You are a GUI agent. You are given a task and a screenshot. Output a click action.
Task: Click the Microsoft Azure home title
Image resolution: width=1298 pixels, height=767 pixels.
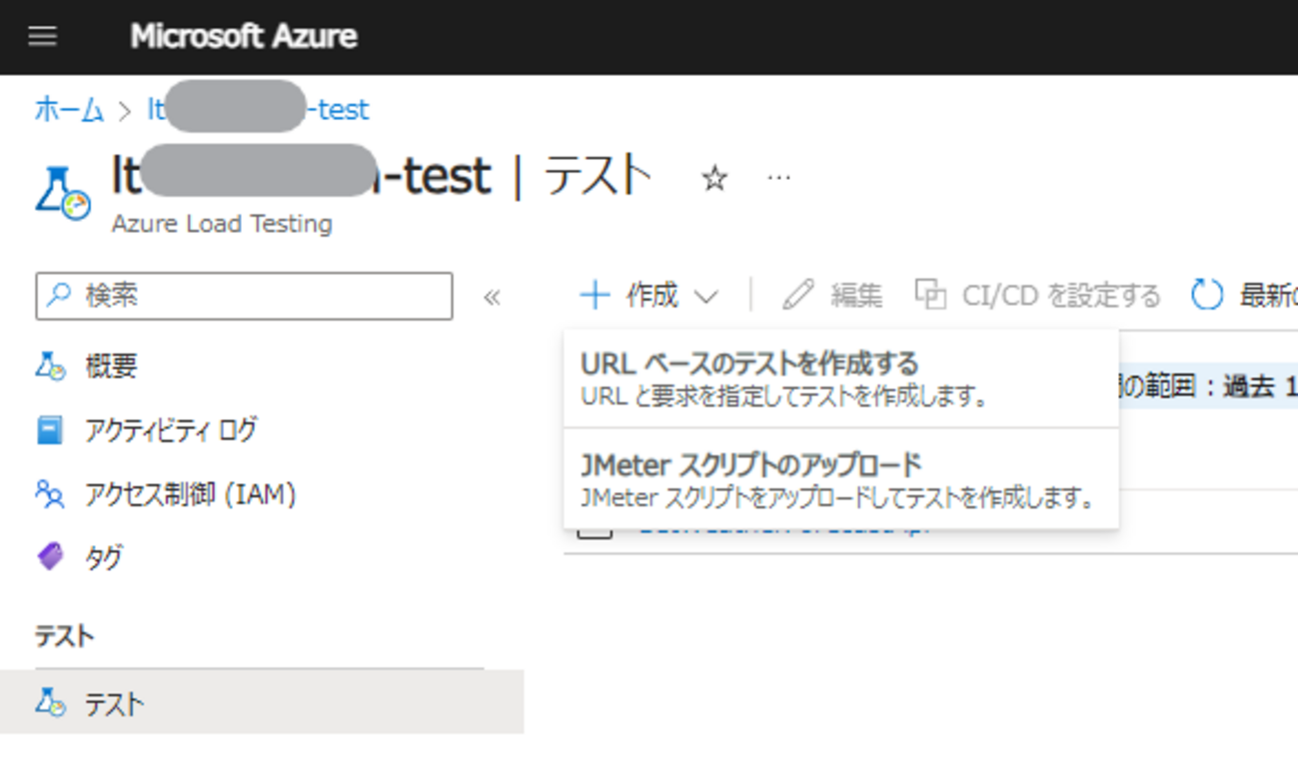[243, 37]
